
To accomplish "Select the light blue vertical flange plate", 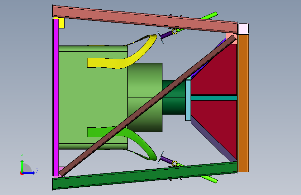I will point(188,100).
